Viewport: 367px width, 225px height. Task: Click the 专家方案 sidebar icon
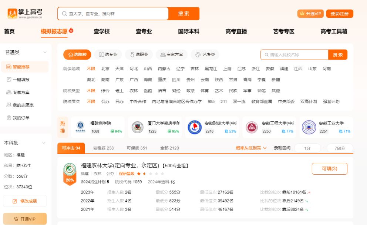(x=9, y=92)
